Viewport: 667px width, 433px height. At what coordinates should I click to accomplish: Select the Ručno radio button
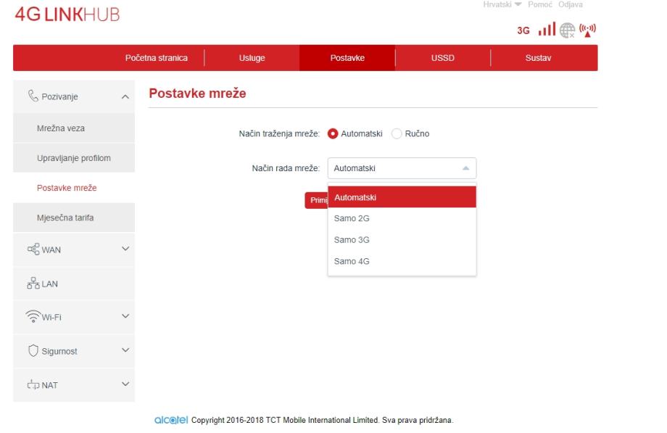(x=397, y=133)
